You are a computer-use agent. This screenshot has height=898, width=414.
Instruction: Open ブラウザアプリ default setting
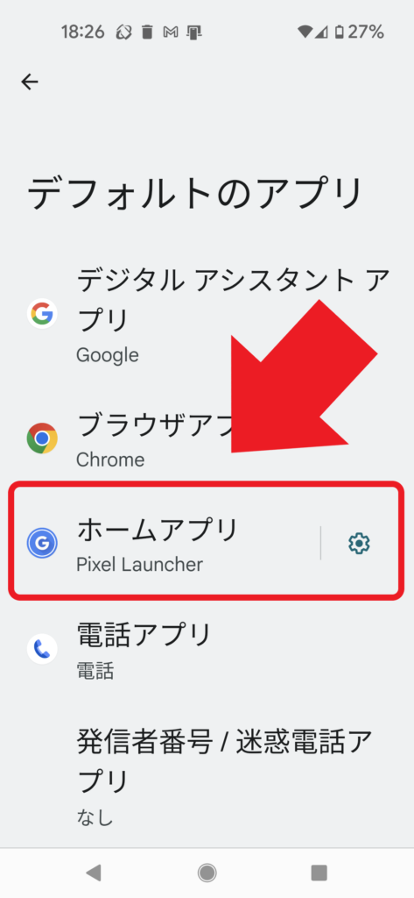pos(207,438)
